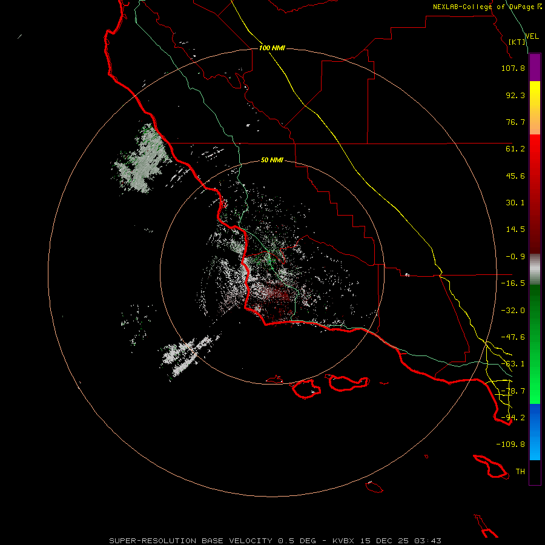Click the -16.5 velocity scale value
The width and height of the screenshot is (545, 545).
(513, 283)
